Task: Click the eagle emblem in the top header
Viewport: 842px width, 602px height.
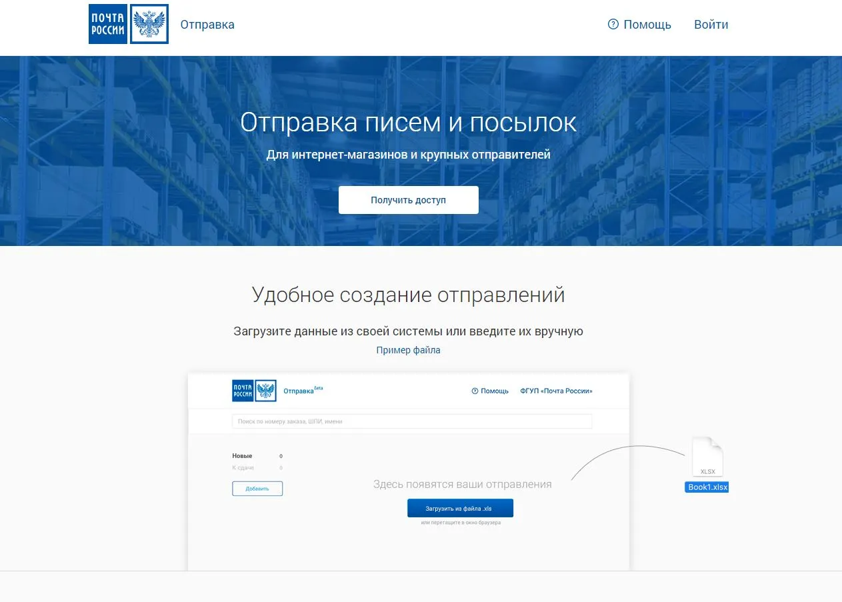Action: tap(149, 25)
